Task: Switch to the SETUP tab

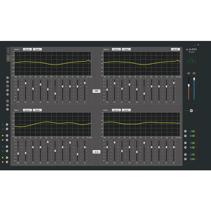Action: [8, 51]
